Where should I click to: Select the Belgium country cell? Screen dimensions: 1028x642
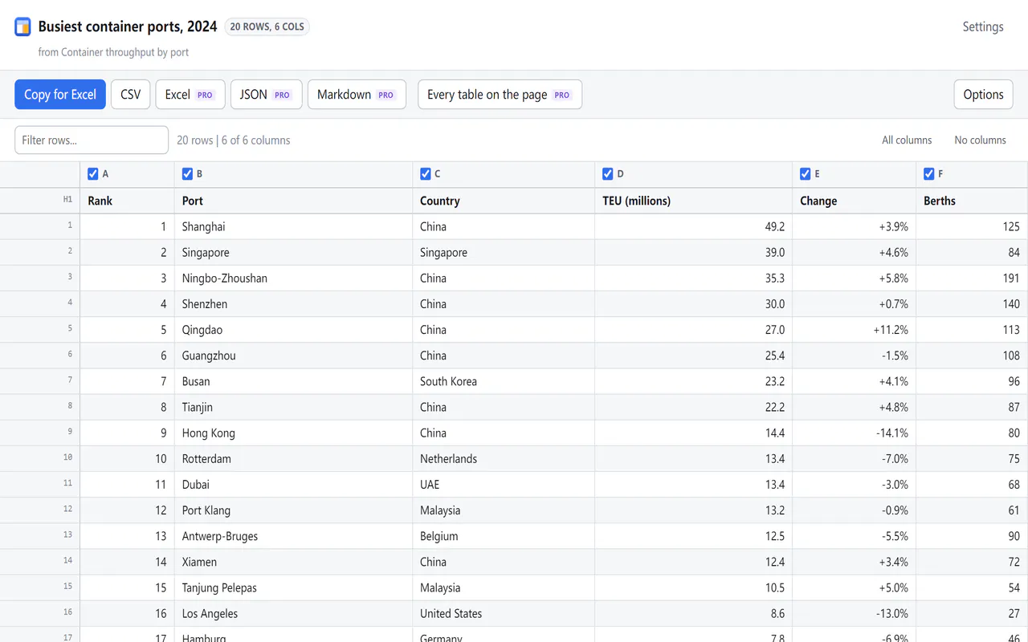(x=504, y=535)
